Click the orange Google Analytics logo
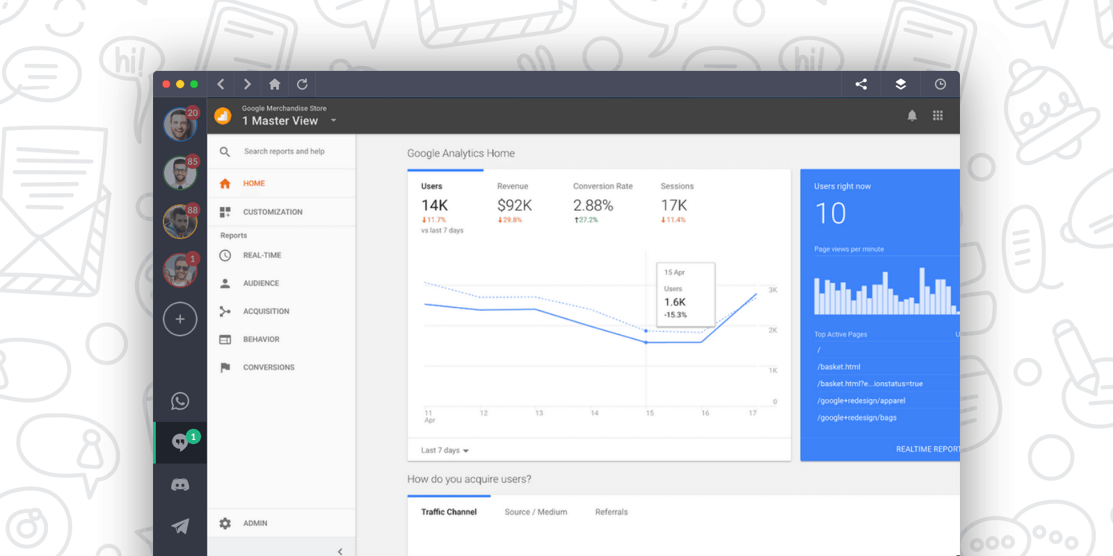Viewport: 1113px width, 556px height. pyautogui.click(x=223, y=115)
